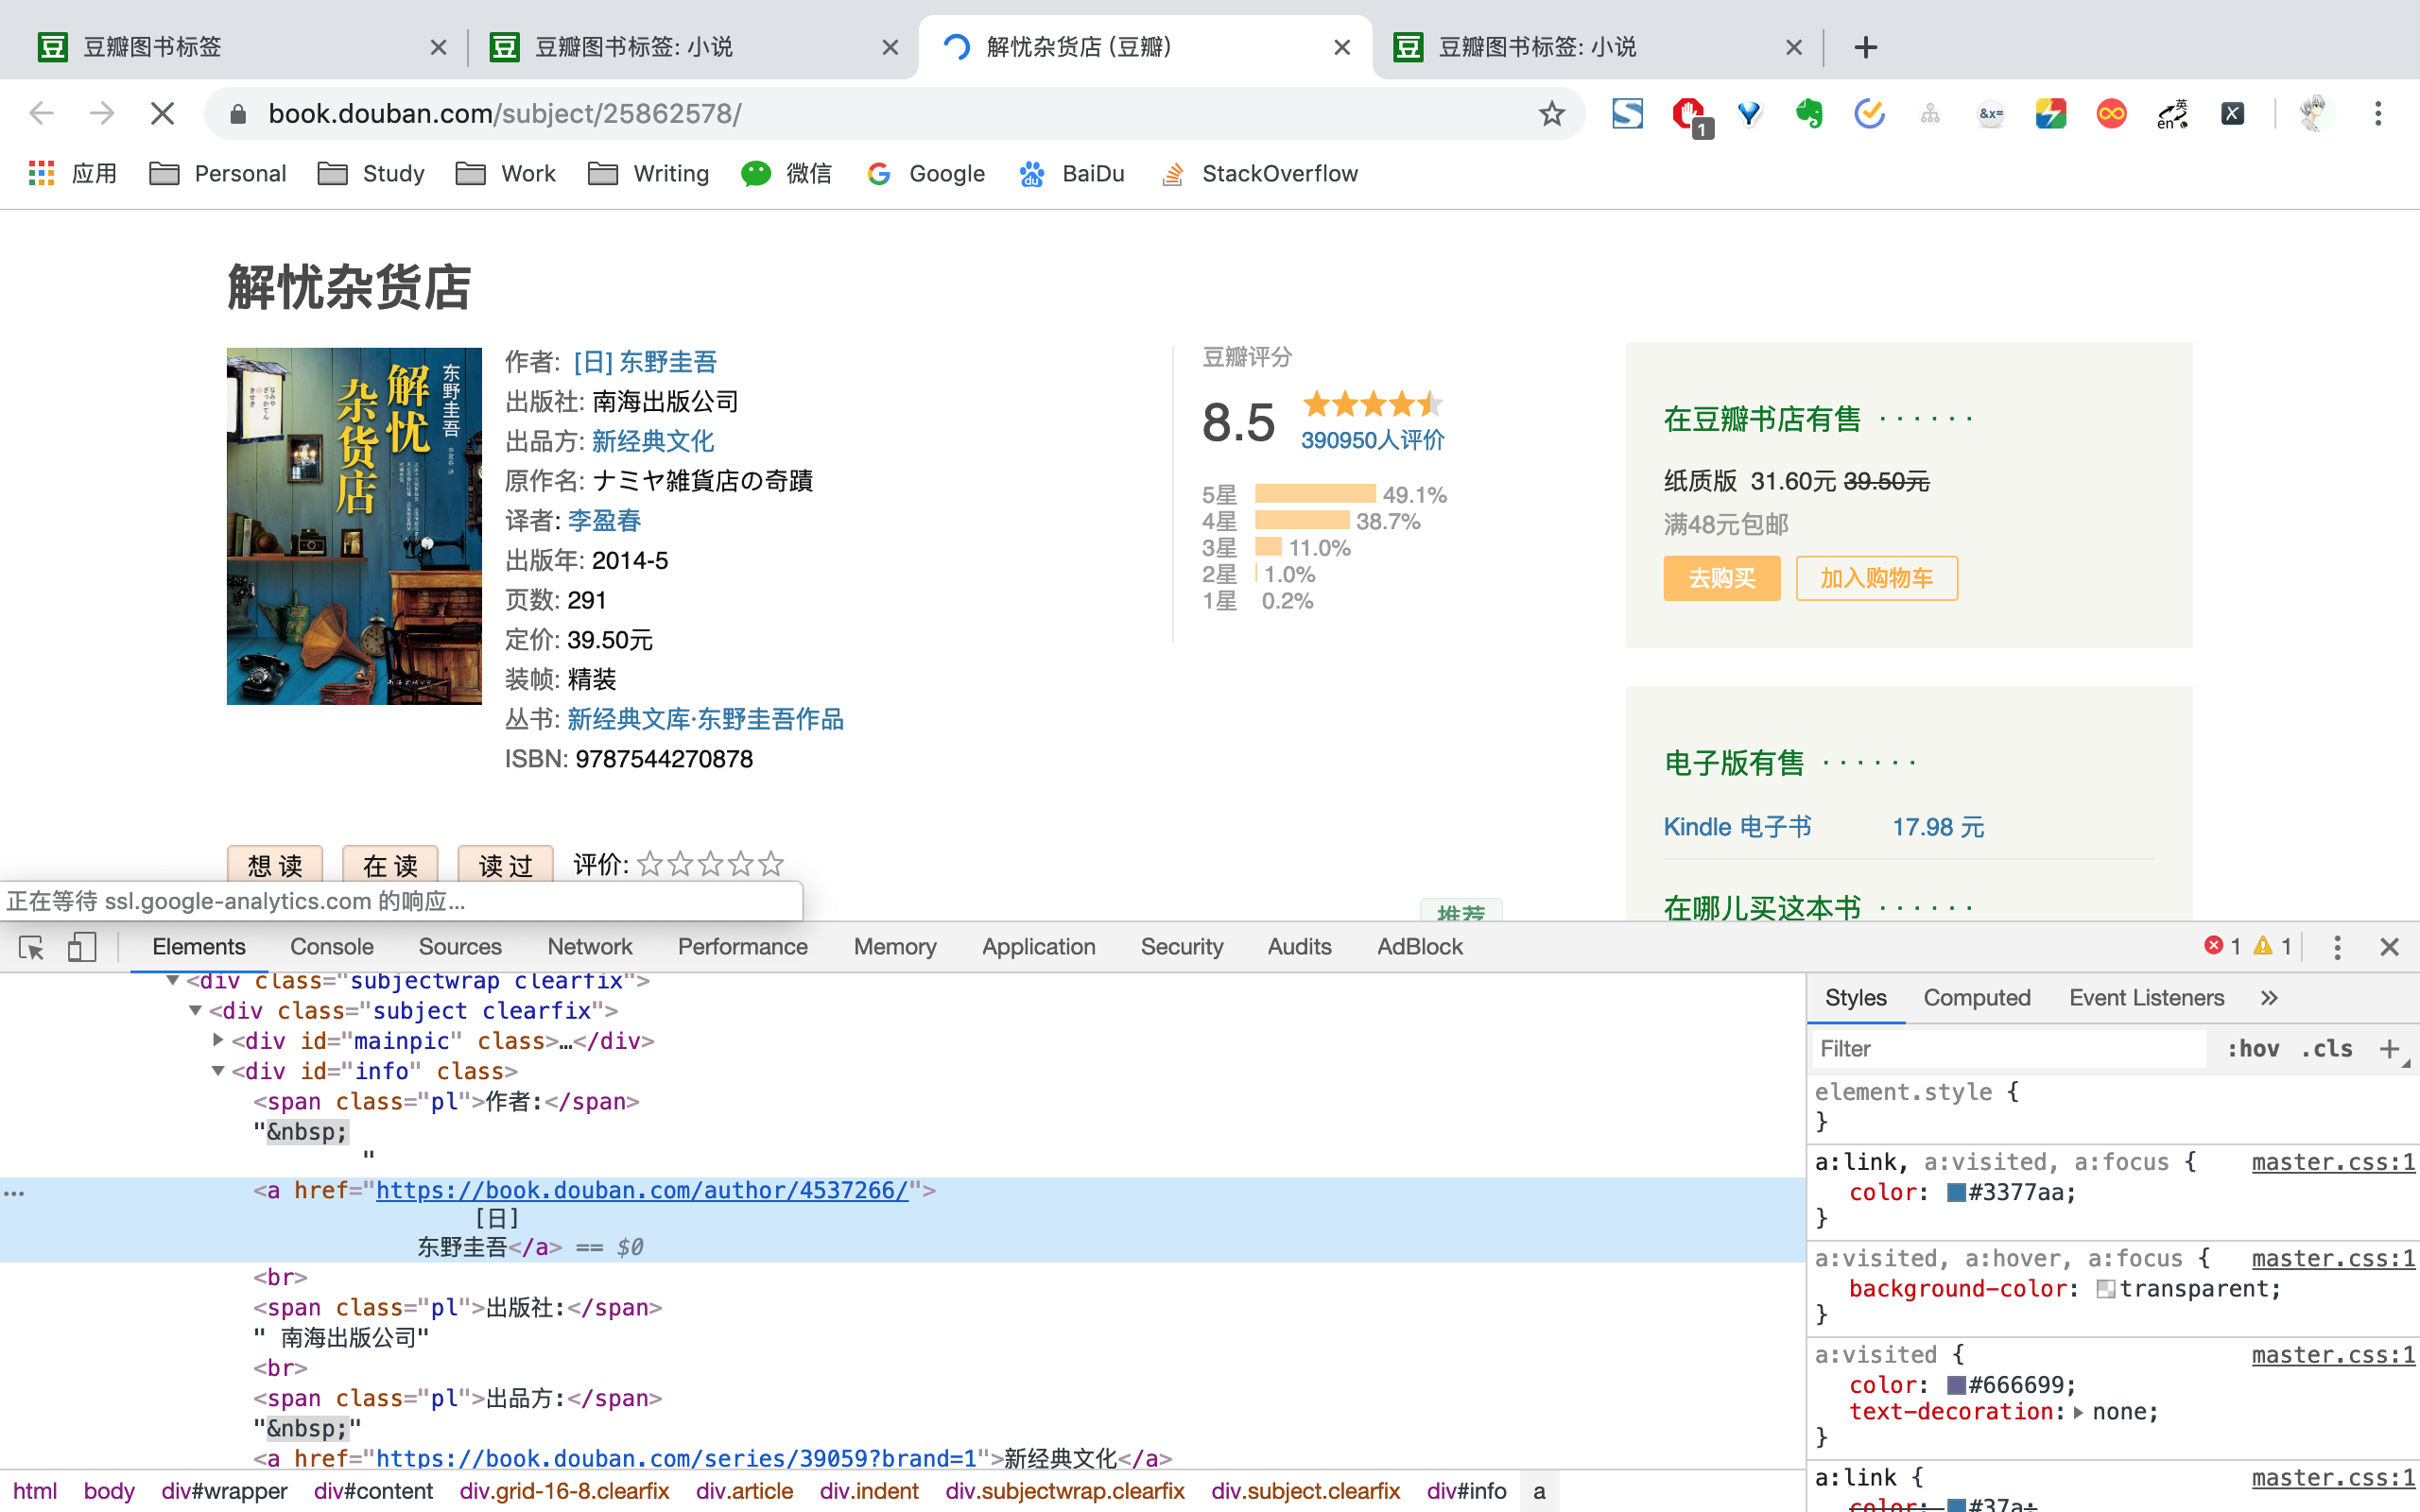Image resolution: width=2420 pixels, height=1512 pixels.
Task: Toggle the device toolbar icon in DevTools
Action: click(x=81, y=946)
